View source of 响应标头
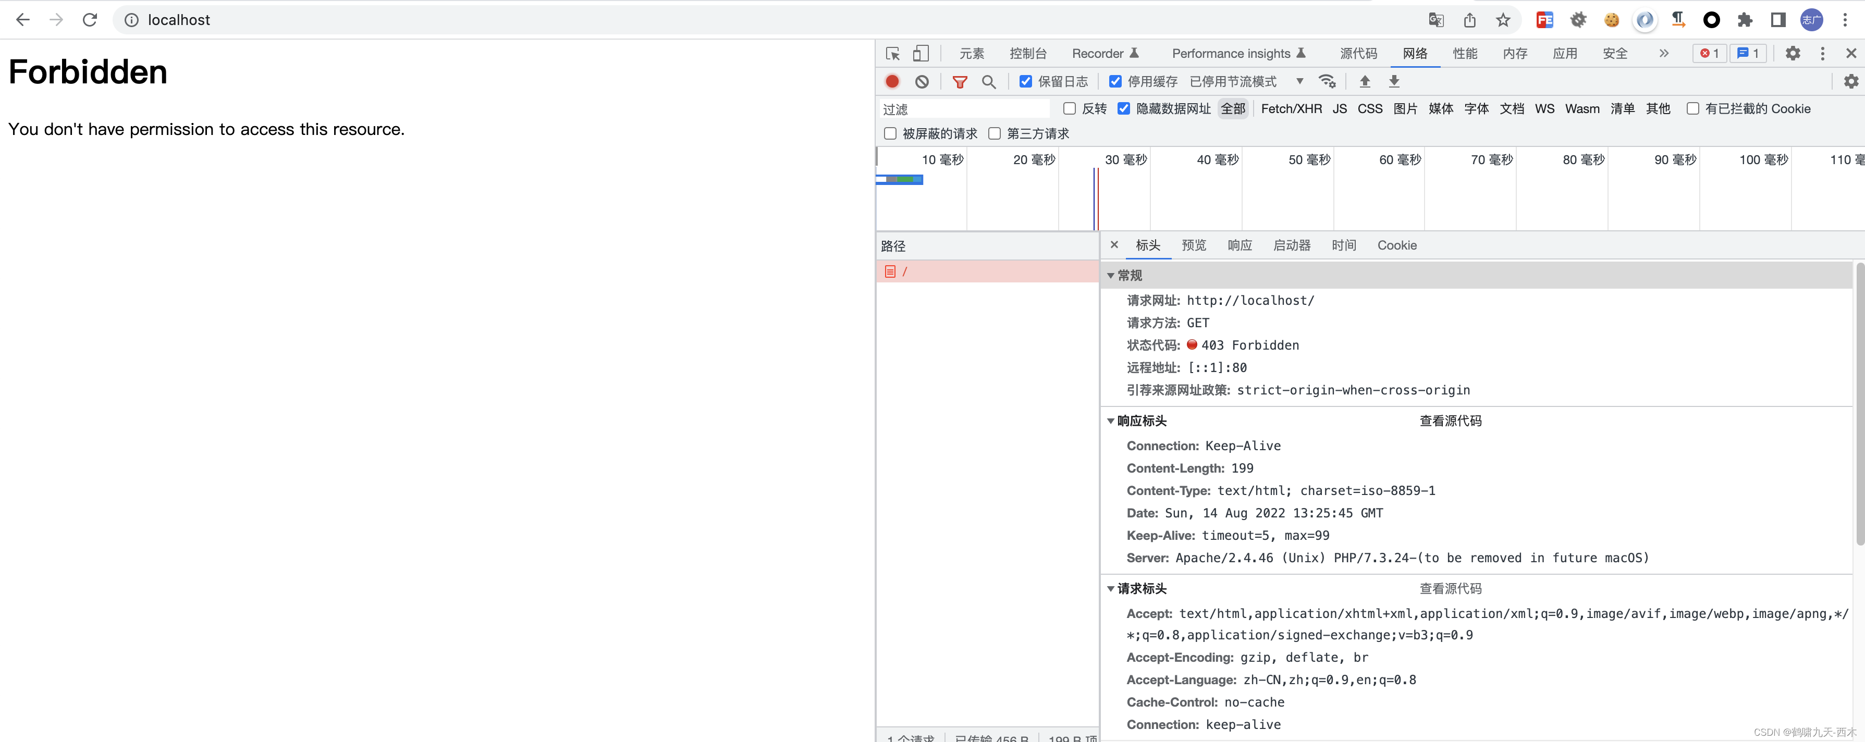The width and height of the screenshot is (1865, 742). pos(1450,422)
